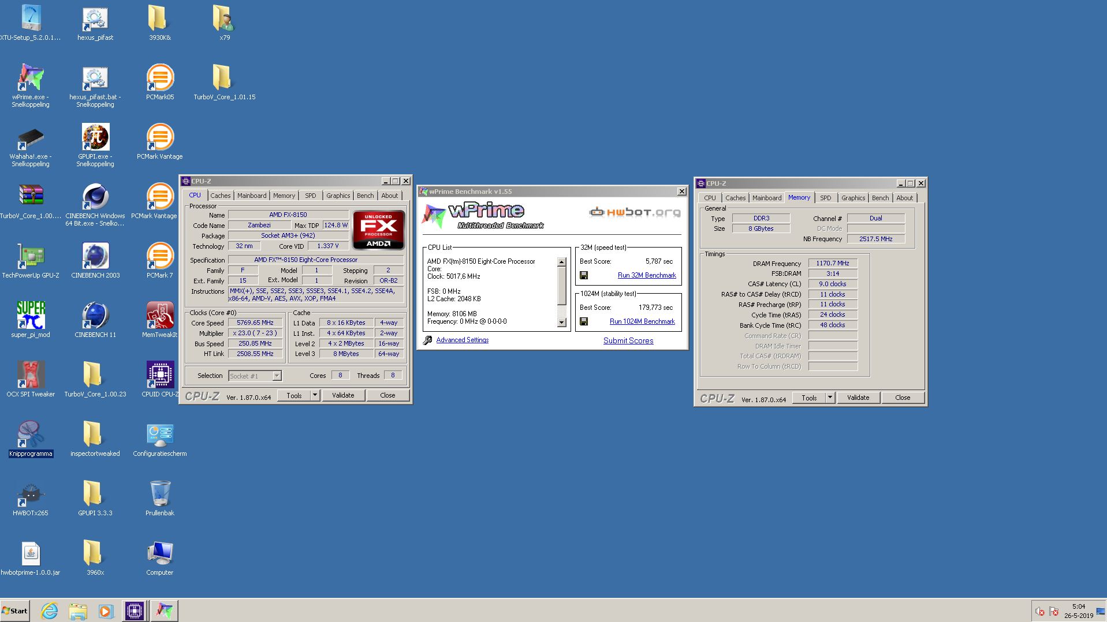Click Validate in left CPU-Z window
The height and width of the screenshot is (622, 1107).
pos(343,395)
